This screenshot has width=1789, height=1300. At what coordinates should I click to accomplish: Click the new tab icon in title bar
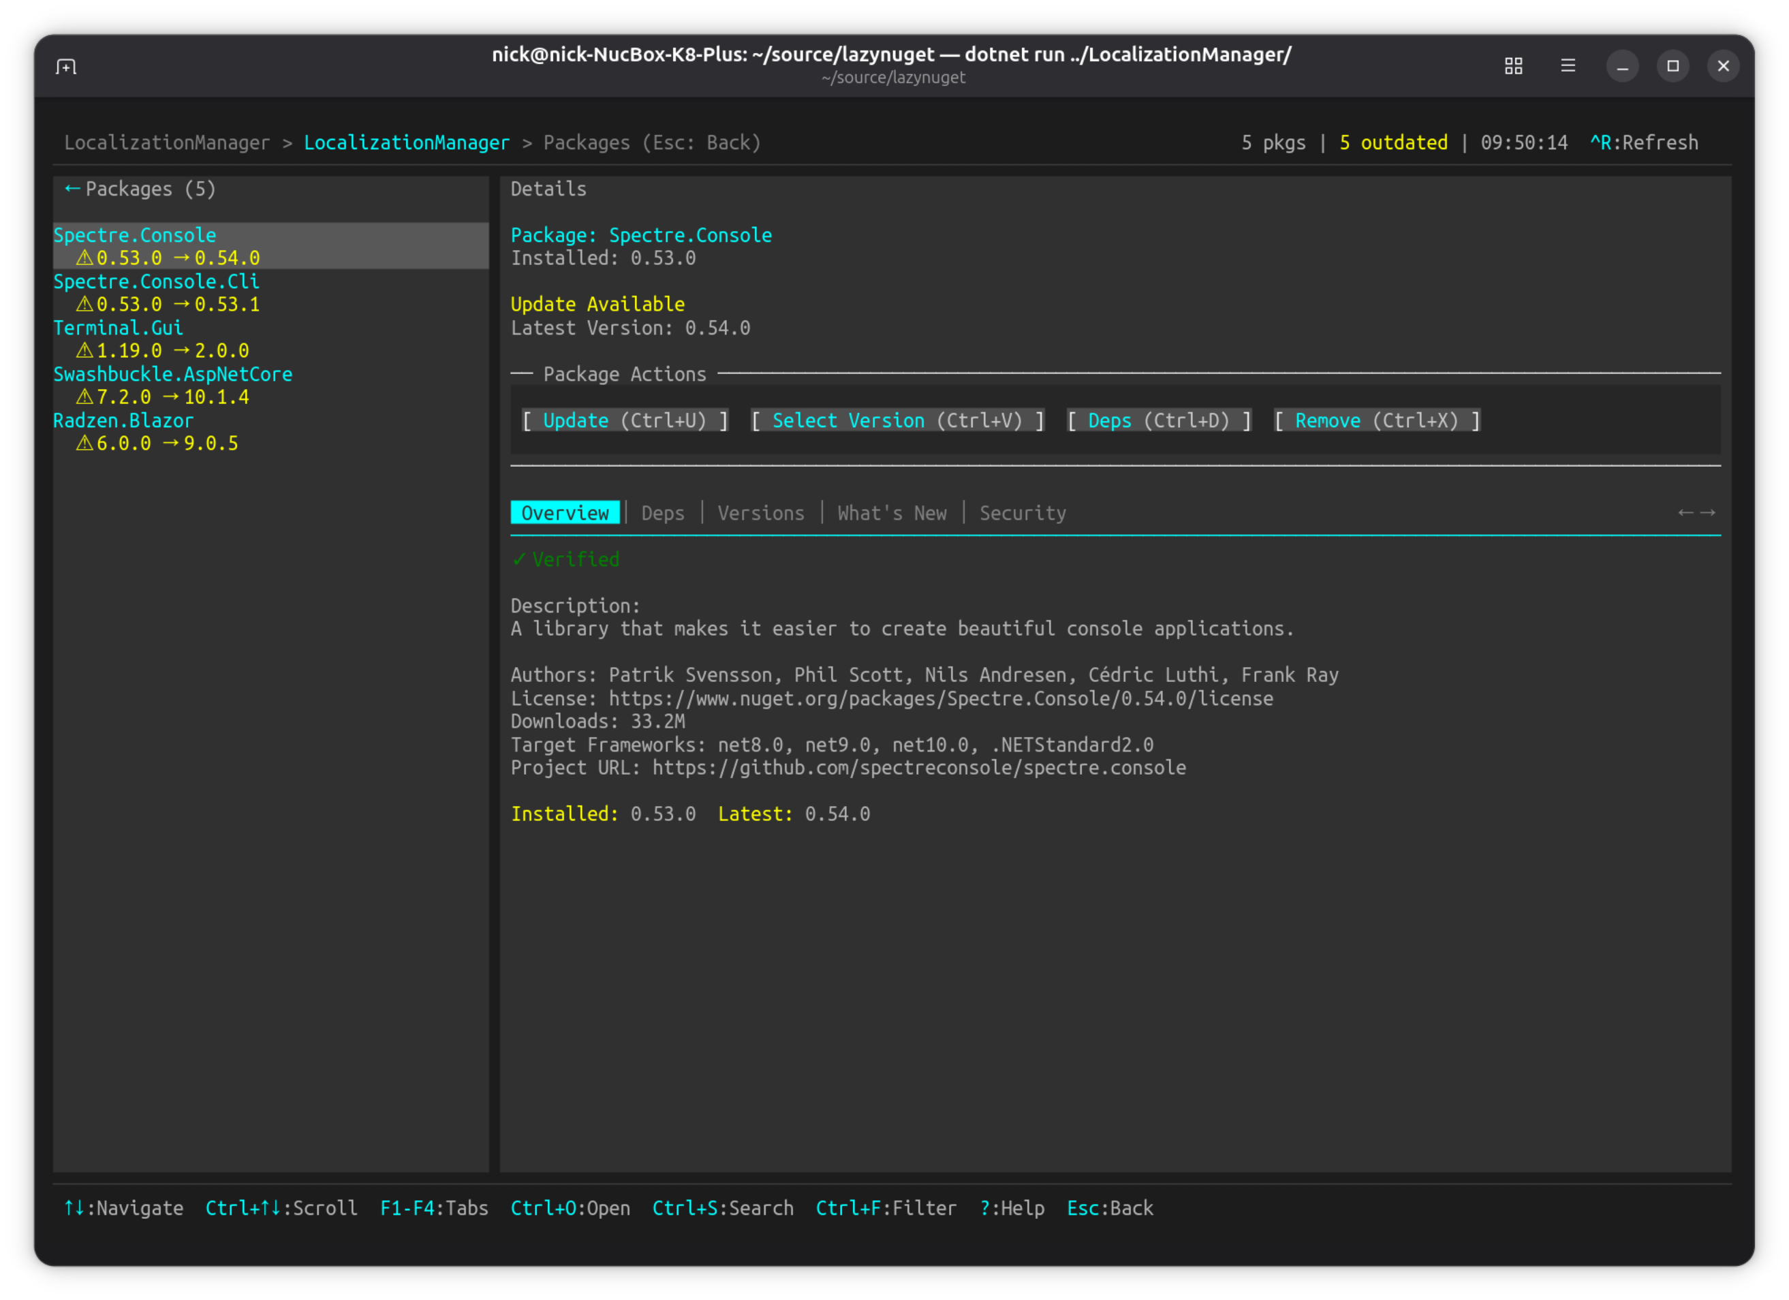pyautogui.click(x=66, y=66)
